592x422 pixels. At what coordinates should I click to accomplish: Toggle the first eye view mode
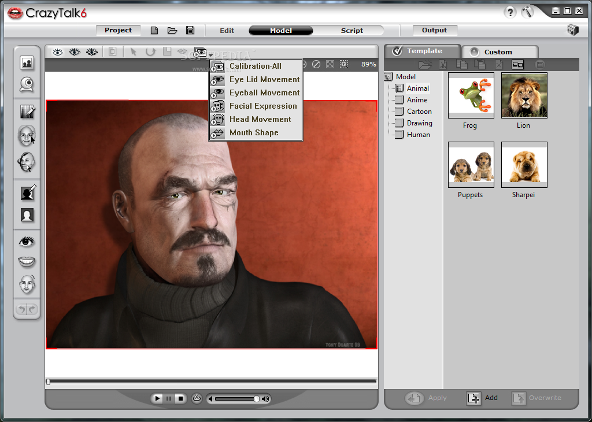[x=57, y=51]
